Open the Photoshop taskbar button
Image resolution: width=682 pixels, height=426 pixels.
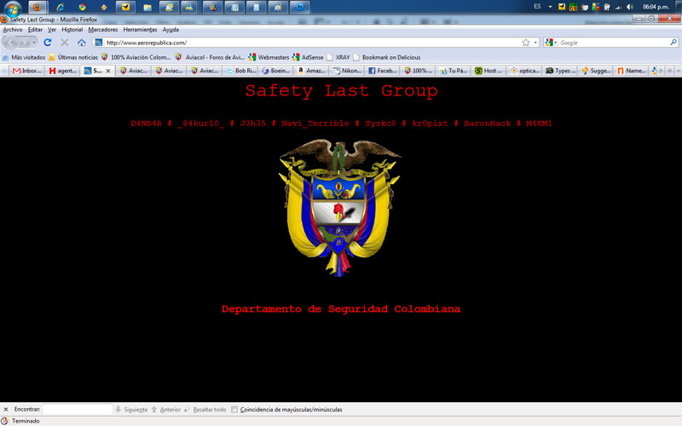tap(300, 7)
